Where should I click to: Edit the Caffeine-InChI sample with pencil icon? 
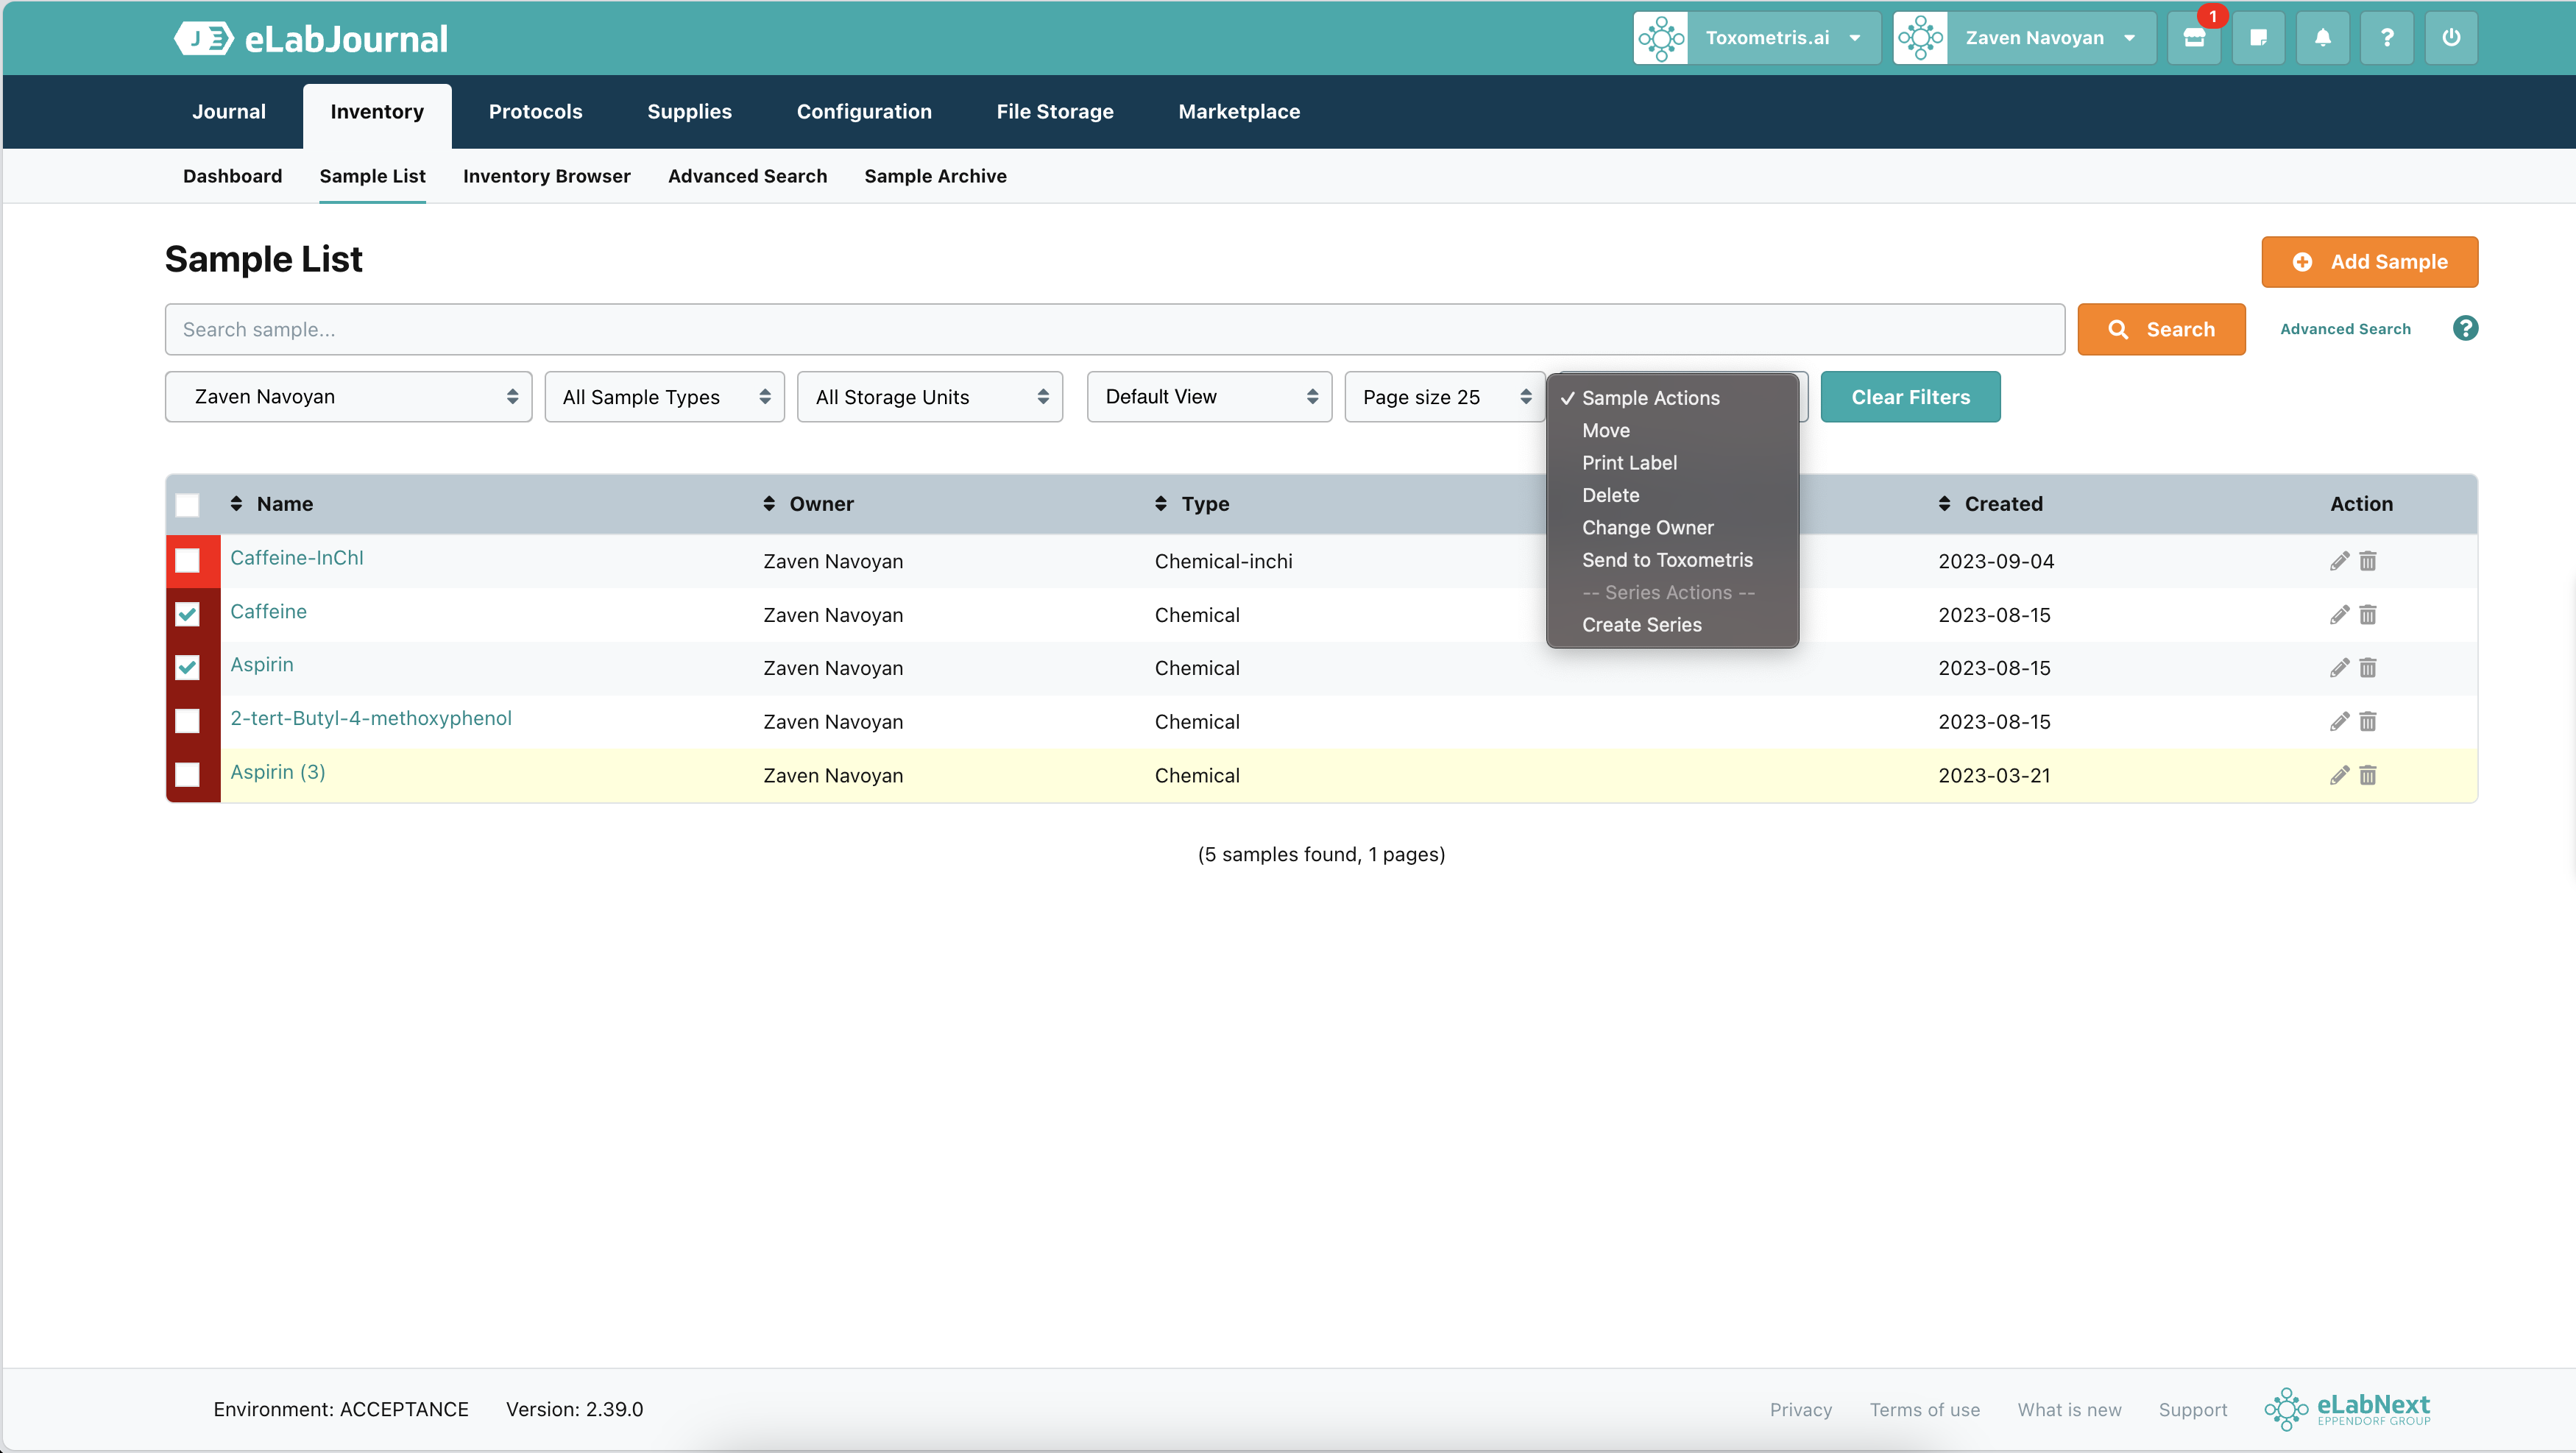[2339, 561]
